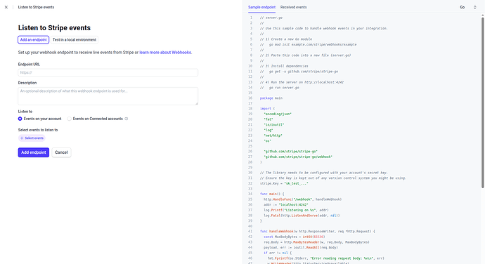Click the "func main() {" code line

coord(272,194)
